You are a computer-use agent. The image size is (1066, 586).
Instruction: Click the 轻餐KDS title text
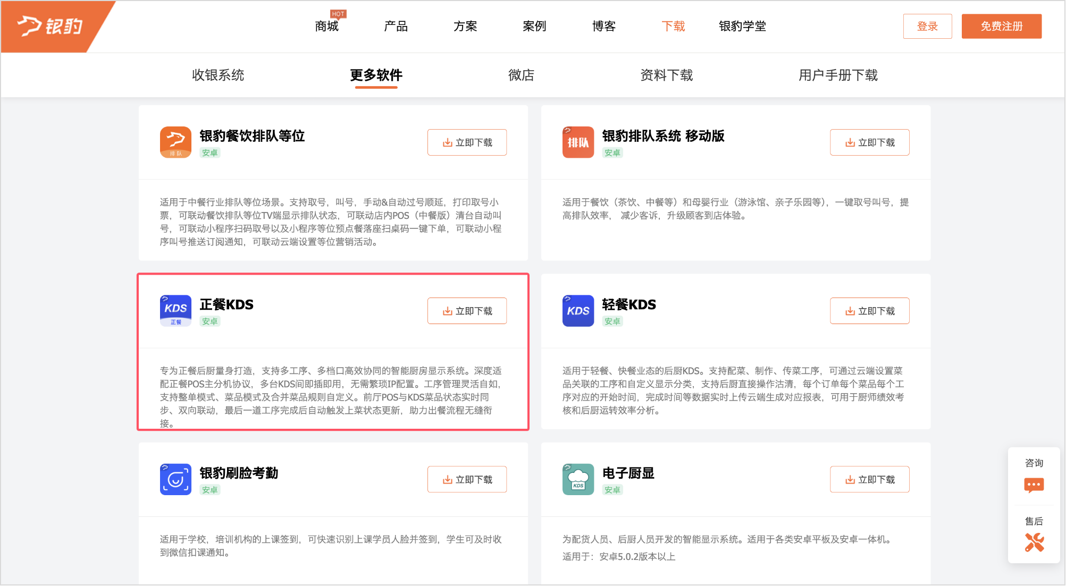(x=629, y=304)
